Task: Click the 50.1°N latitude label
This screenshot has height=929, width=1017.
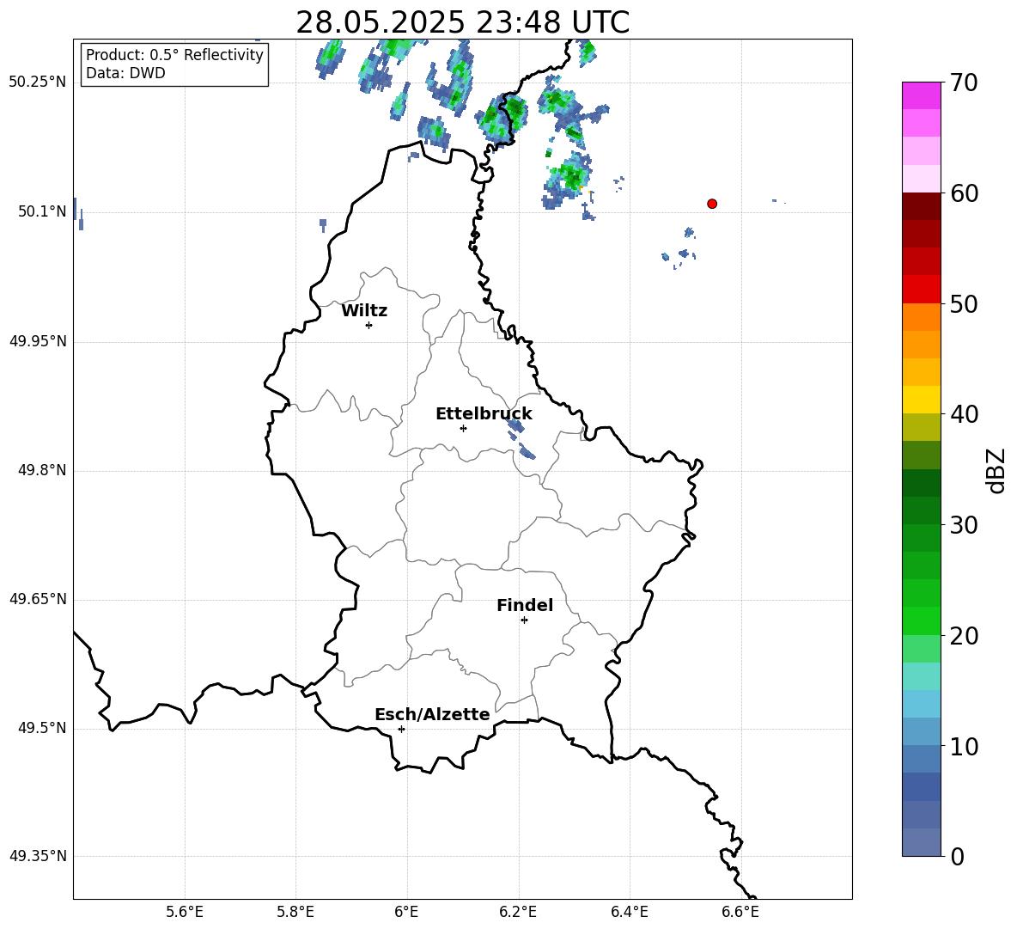Action: point(42,211)
